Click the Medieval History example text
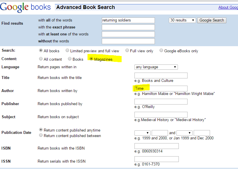The width and height of the screenshot is (238, 169). (x=170, y=120)
